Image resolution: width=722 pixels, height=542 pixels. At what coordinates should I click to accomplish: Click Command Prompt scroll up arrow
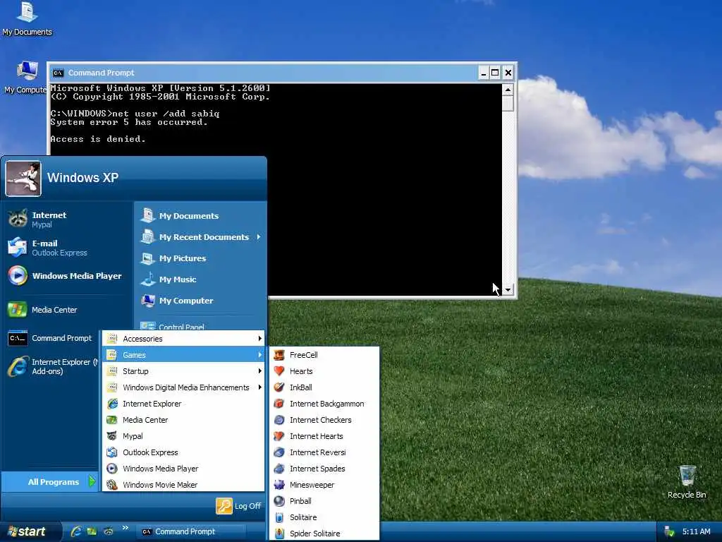click(508, 90)
